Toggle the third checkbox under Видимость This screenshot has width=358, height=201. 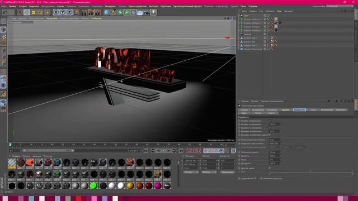point(270,135)
